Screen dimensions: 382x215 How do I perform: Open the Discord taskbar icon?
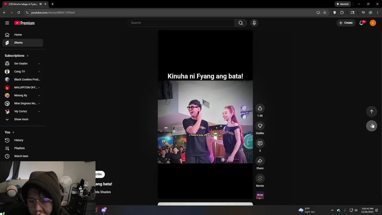(104, 210)
